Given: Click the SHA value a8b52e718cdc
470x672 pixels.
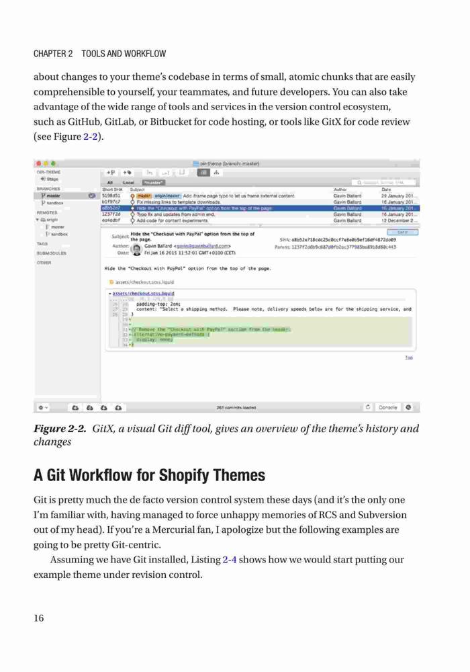Looking at the screenshot, I should tap(344, 240).
